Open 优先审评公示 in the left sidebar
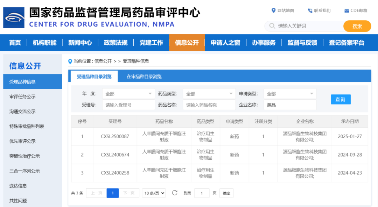 22,141
